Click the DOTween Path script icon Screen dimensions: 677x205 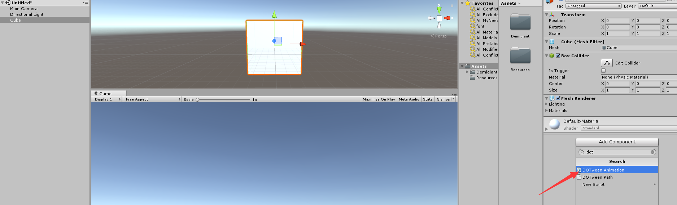coord(579,177)
